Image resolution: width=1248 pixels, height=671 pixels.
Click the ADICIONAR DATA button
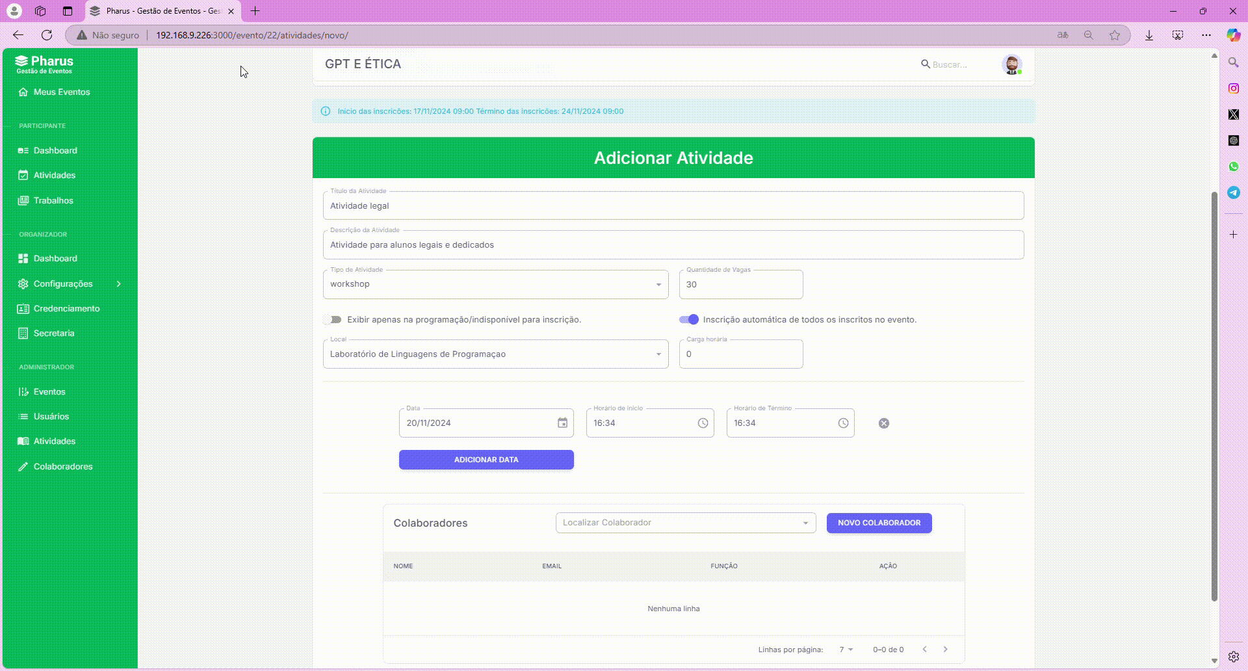coord(486,460)
